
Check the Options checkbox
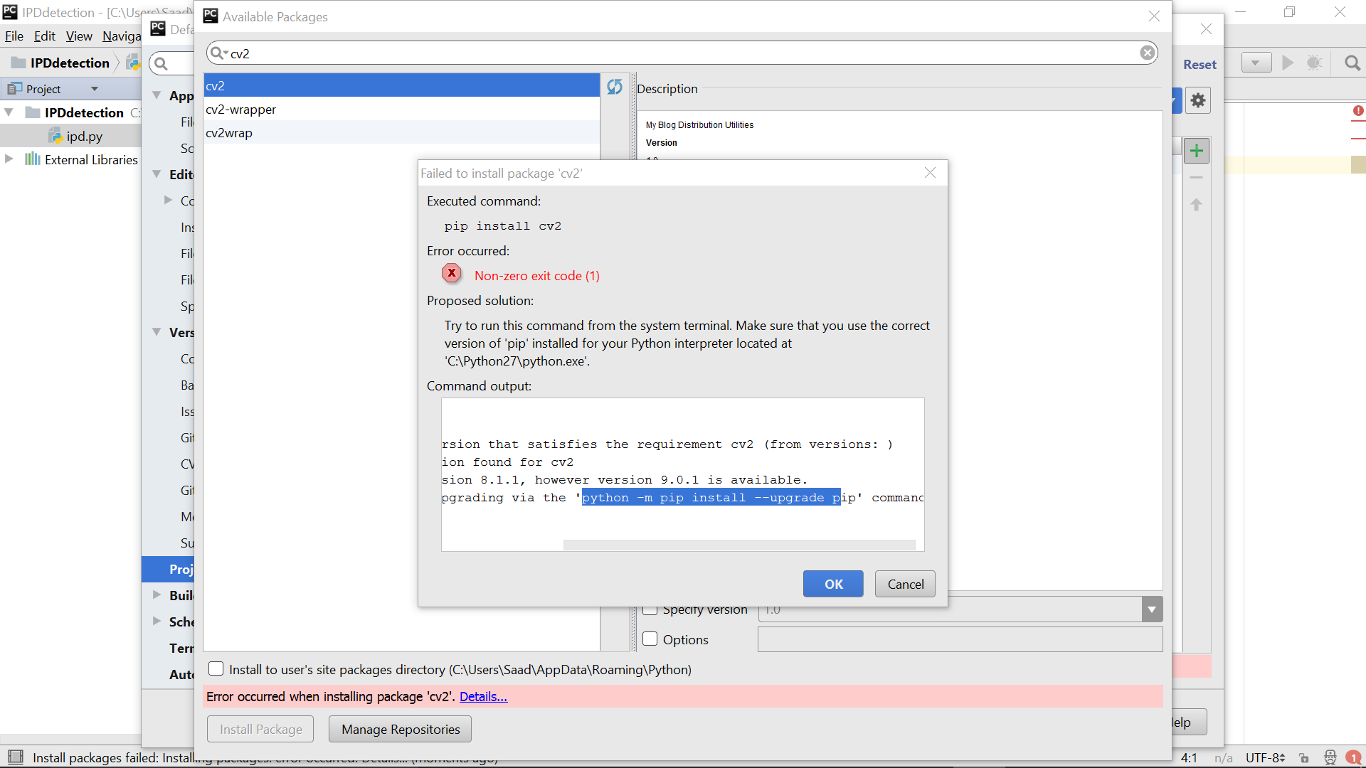pos(650,639)
